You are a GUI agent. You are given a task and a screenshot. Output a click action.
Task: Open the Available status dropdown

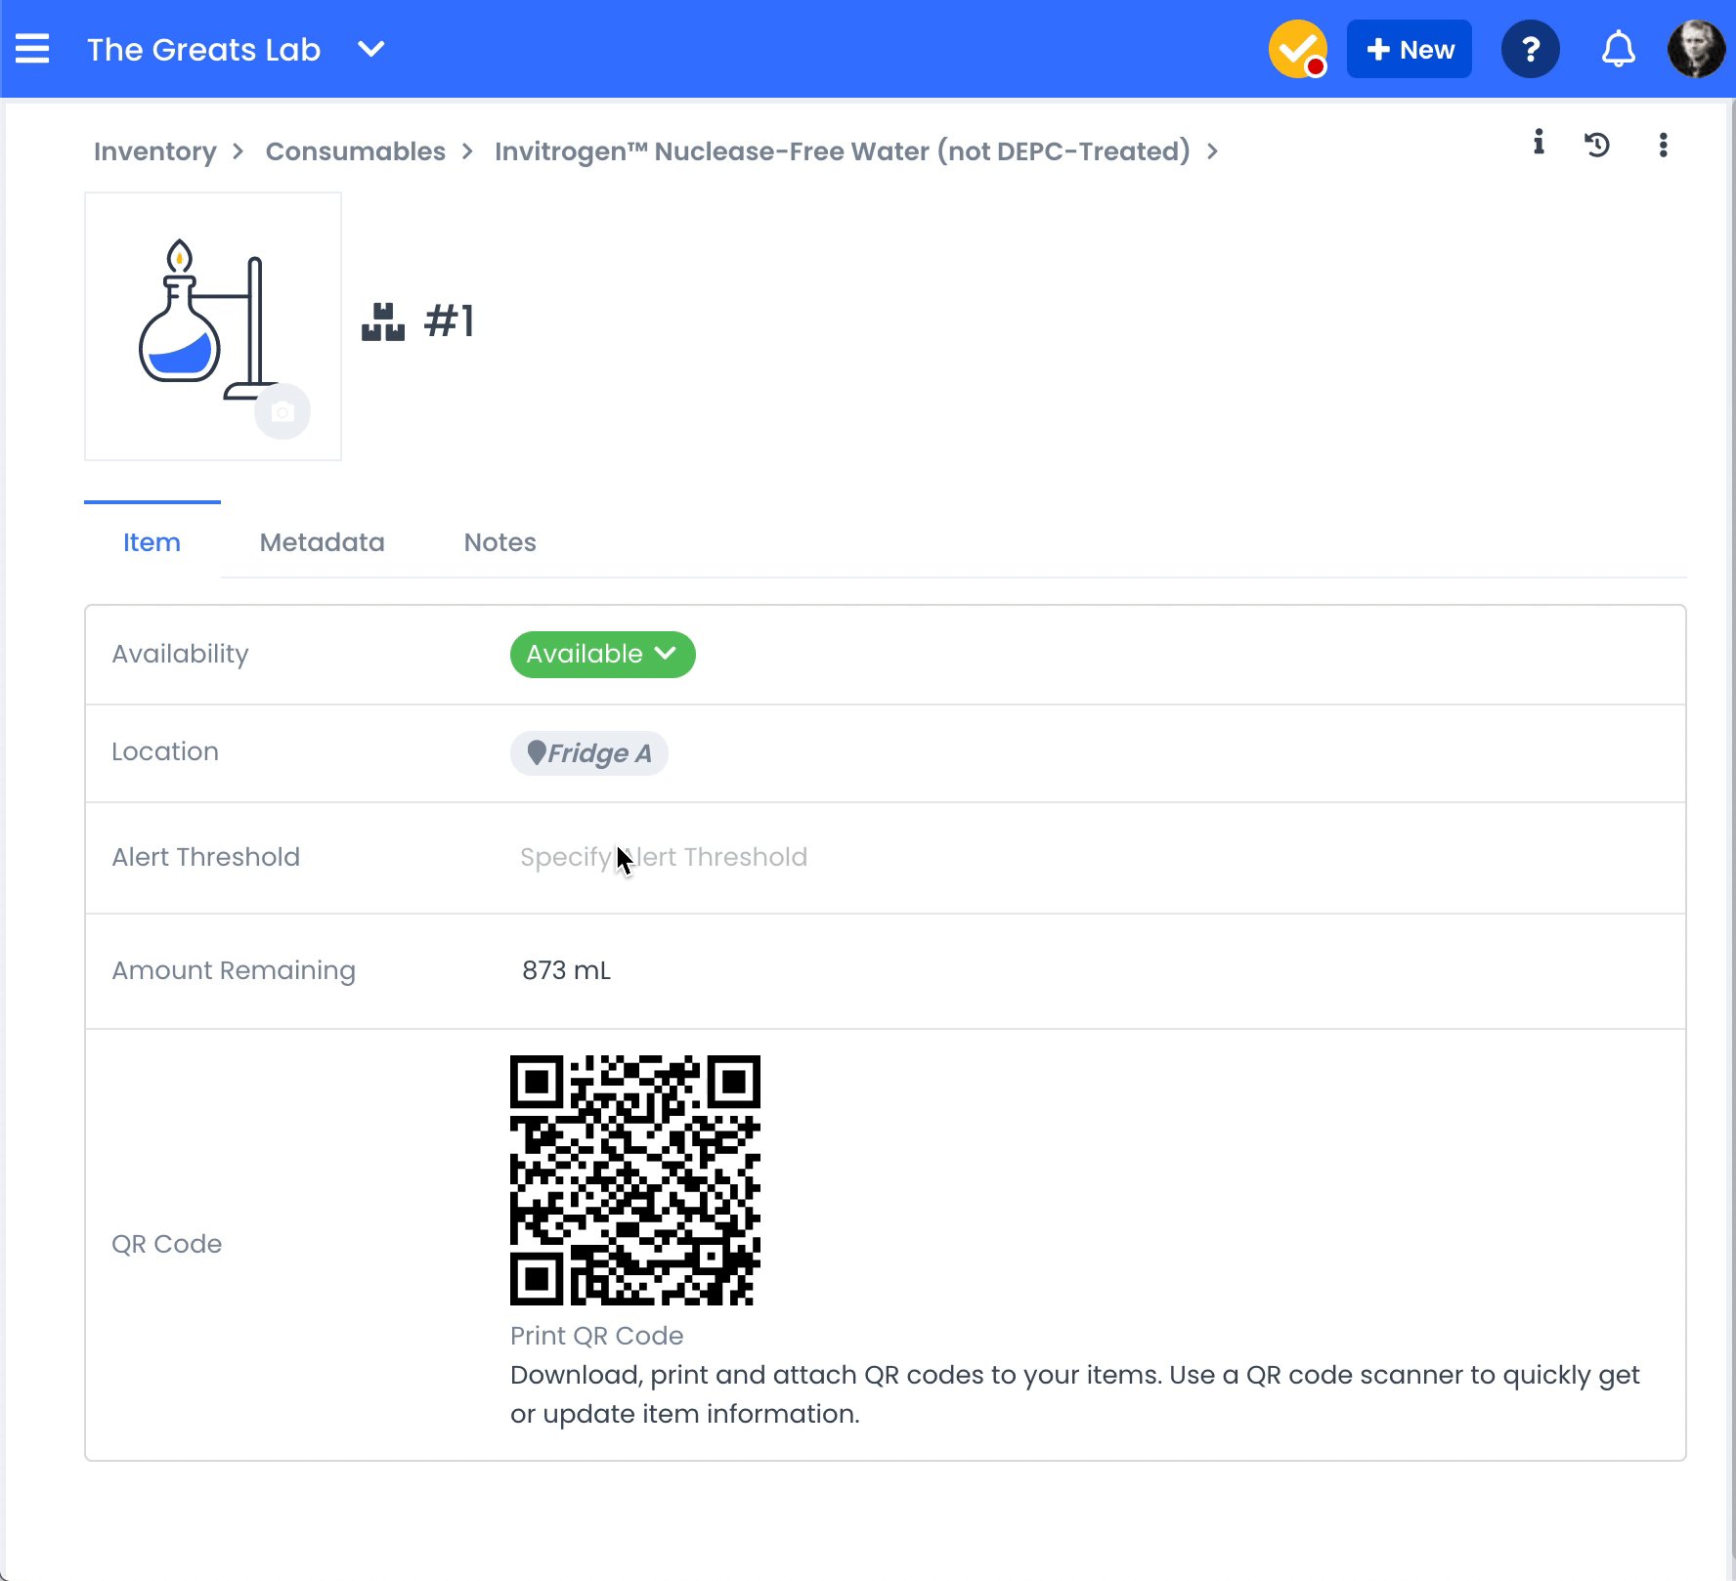coord(603,655)
